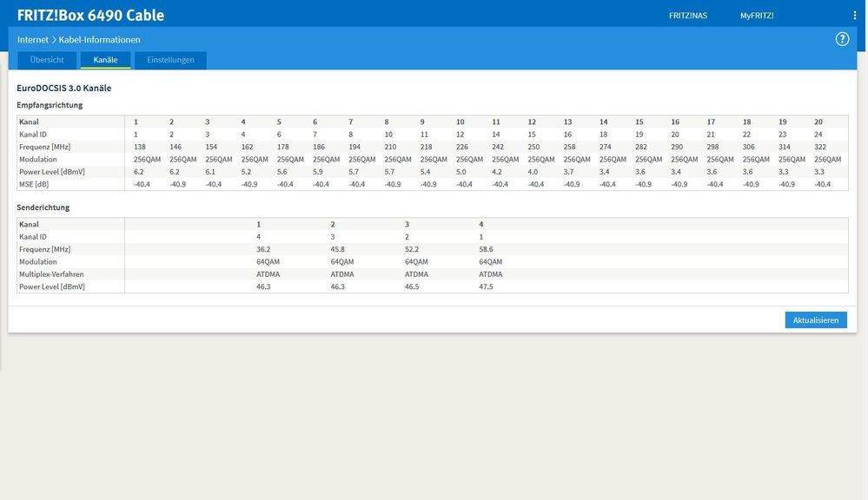Screen dimensions: 868x500
Task: Click the Frequenz value 138
Action: click(140, 147)
